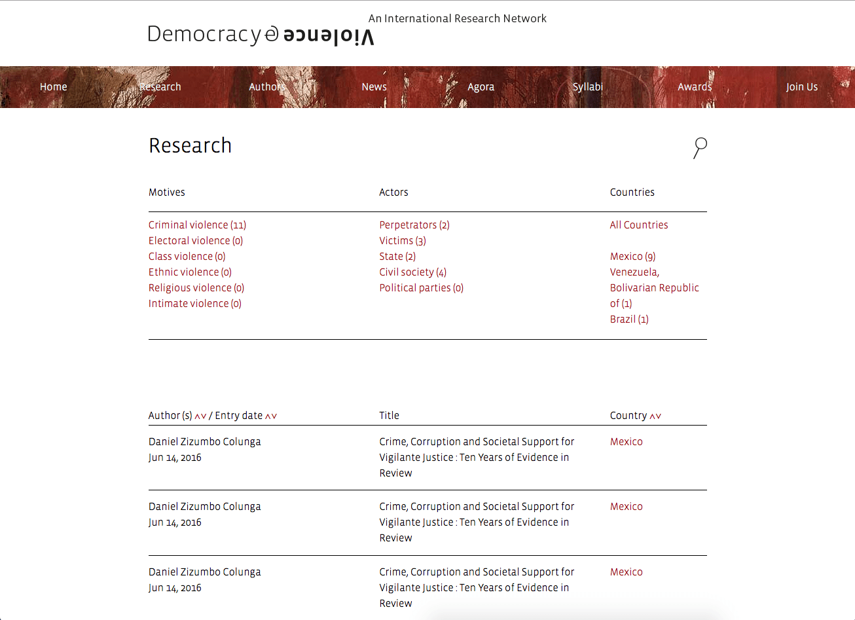The height and width of the screenshot is (620, 855).
Task: Filter by Electoral violence (0)
Action: click(196, 240)
